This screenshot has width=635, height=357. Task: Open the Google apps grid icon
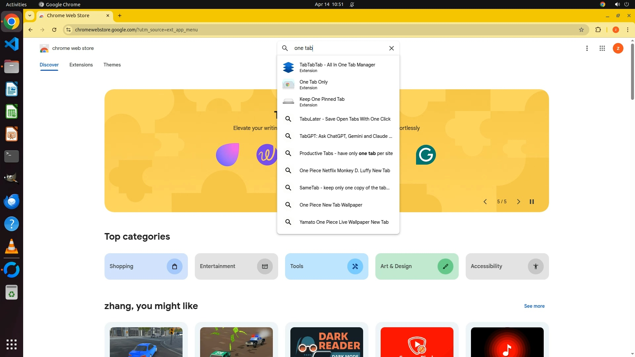click(602, 48)
